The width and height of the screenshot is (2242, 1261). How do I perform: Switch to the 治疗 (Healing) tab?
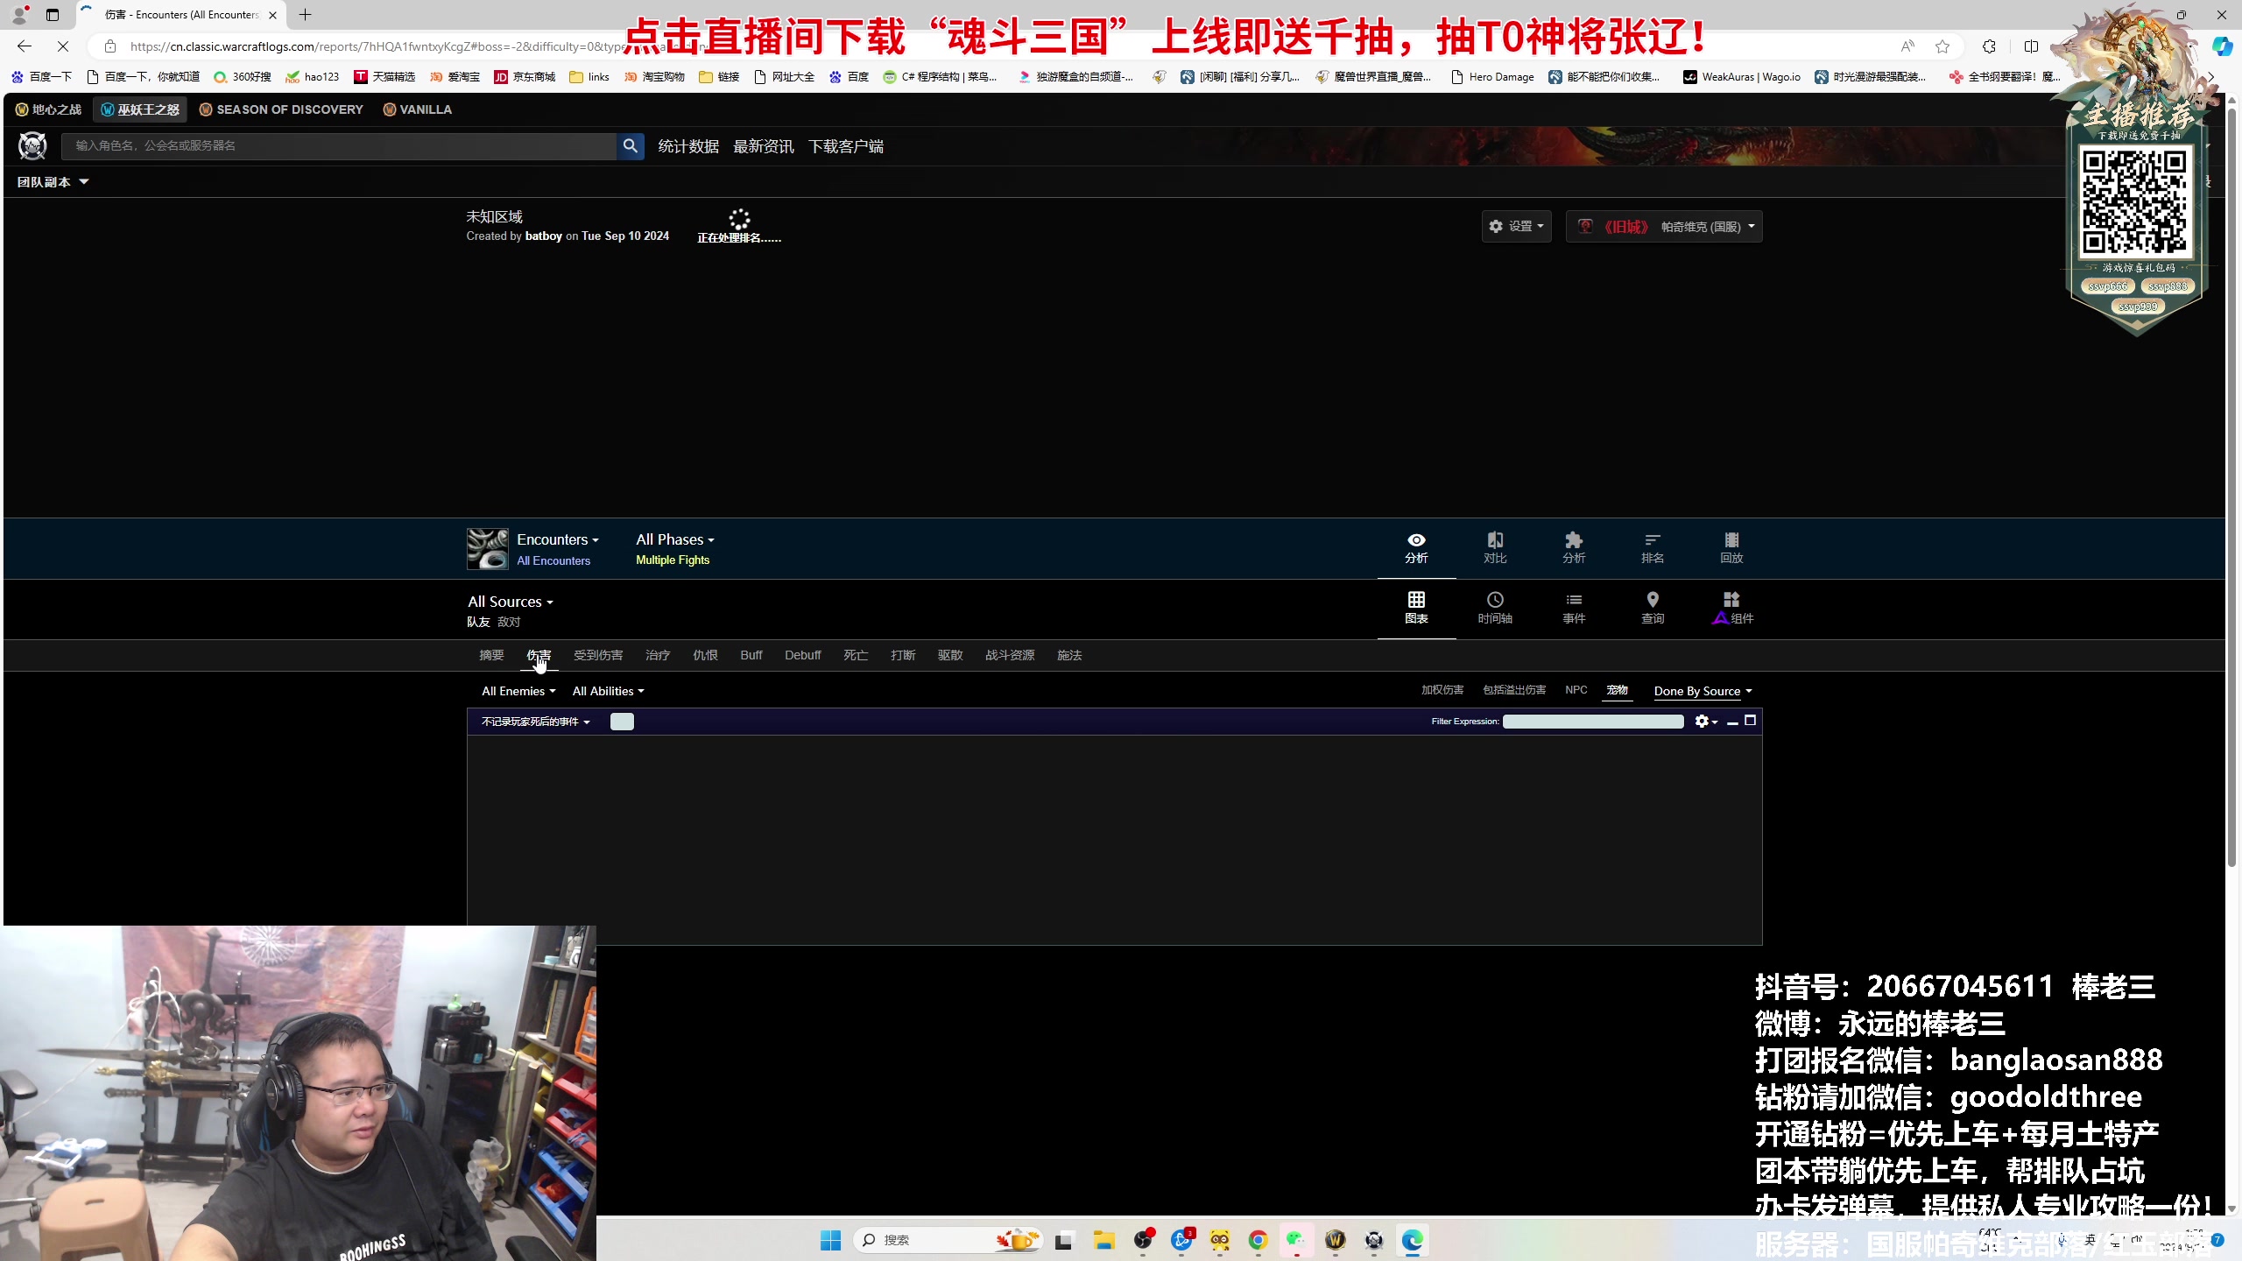[x=658, y=654]
